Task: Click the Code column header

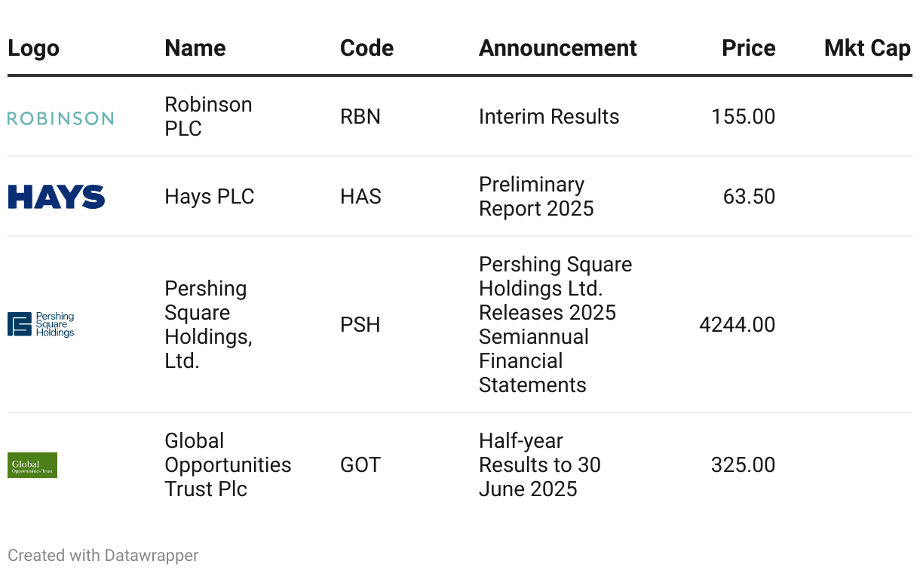Action: [x=366, y=48]
